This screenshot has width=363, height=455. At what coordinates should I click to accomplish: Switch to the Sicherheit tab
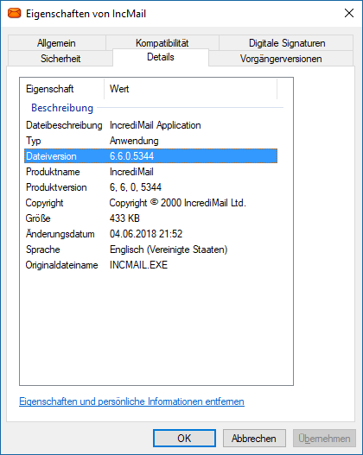click(x=60, y=59)
